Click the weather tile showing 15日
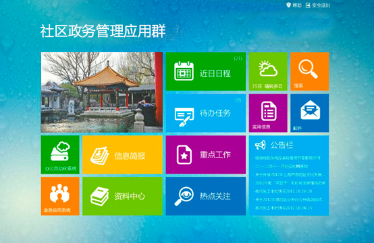The height and width of the screenshot is (243, 374). point(268,71)
